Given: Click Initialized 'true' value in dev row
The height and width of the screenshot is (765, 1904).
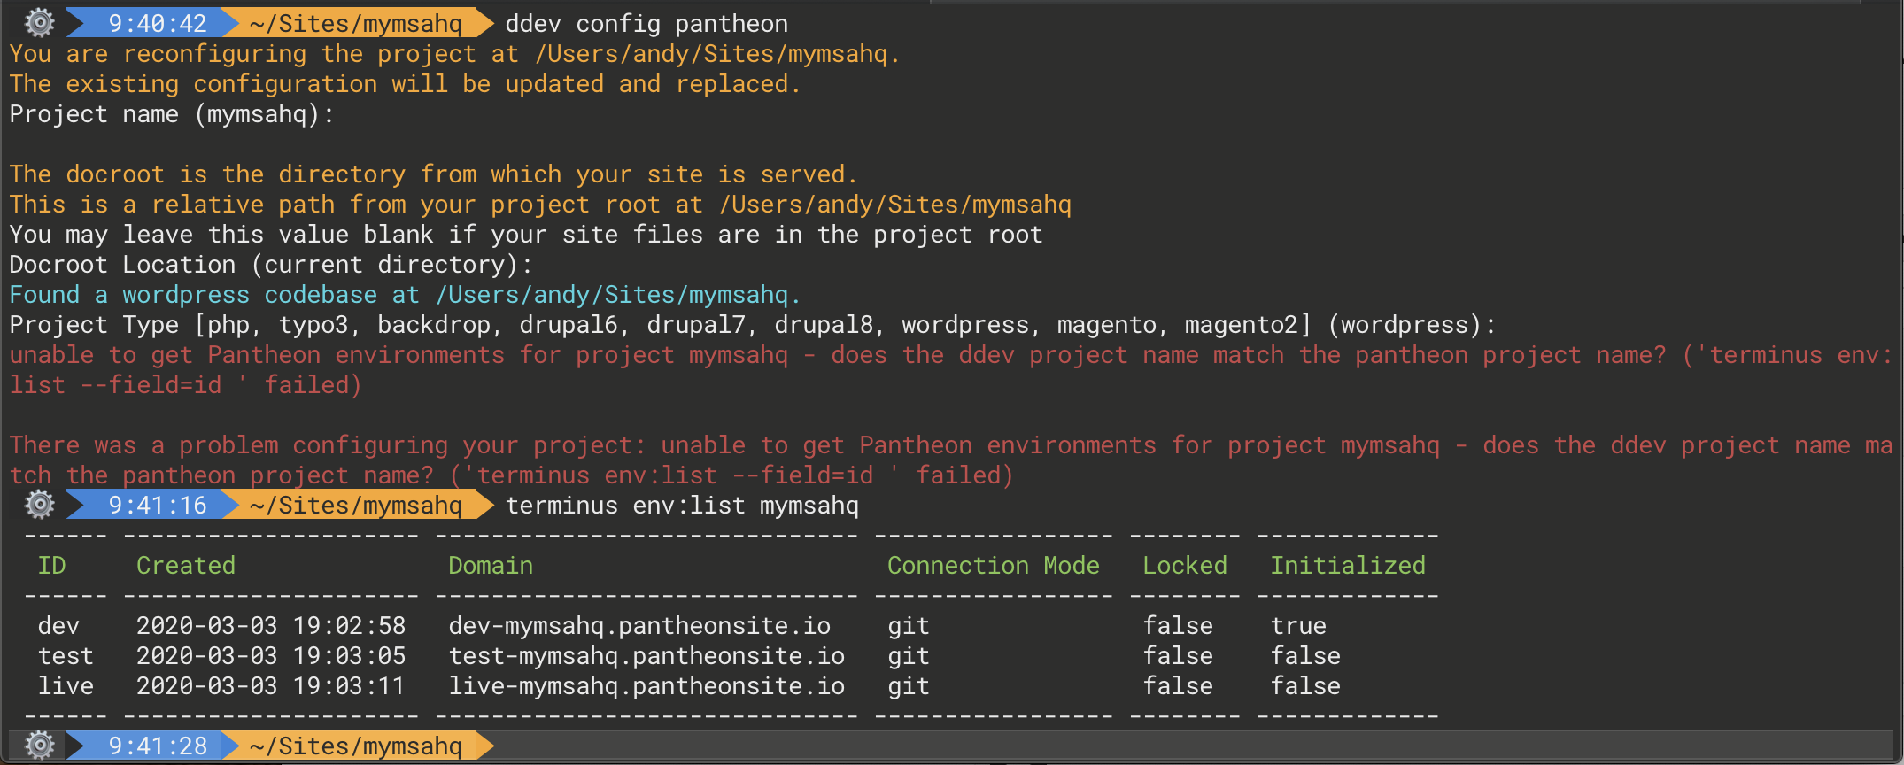Looking at the screenshot, I should (x=1298, y=625).
